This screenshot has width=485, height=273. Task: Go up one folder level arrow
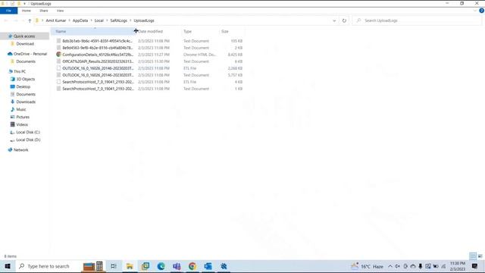30,20
